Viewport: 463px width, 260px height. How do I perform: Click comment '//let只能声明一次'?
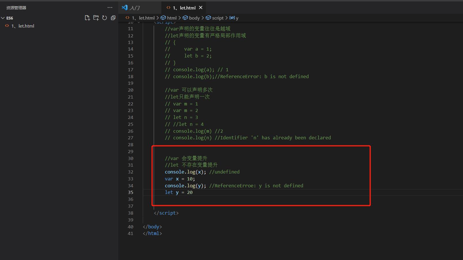(x=187, y=97)
